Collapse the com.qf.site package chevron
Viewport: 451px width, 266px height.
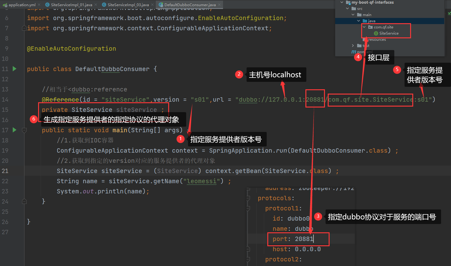(364, 27)
